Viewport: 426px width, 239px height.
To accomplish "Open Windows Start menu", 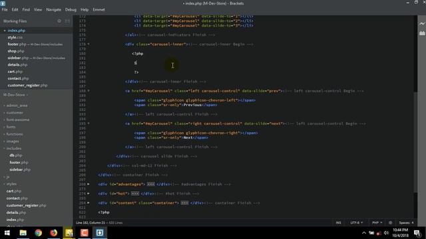I will pos(7,233).
